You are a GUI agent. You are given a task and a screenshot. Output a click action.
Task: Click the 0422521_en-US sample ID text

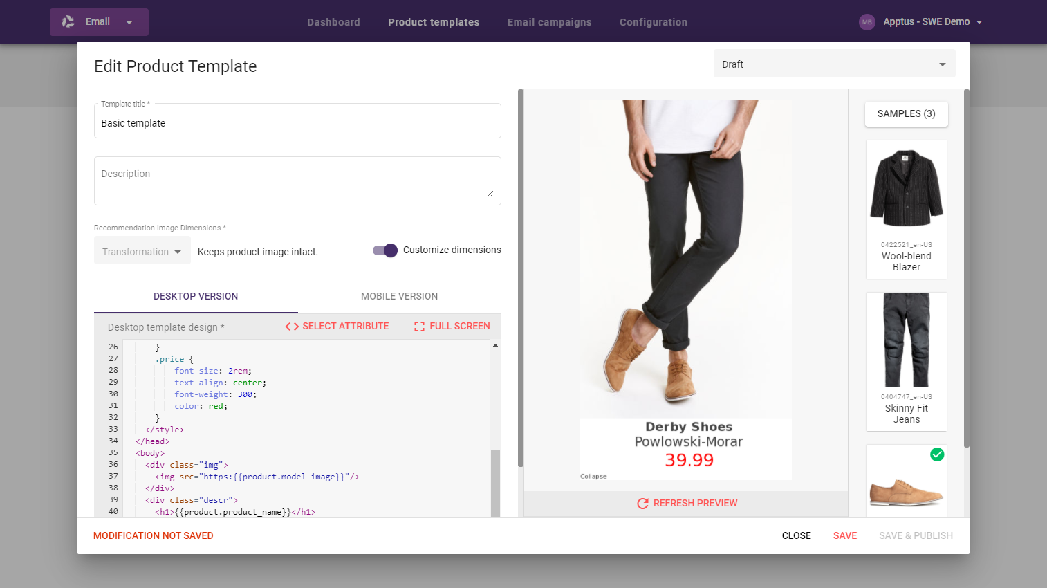point(906,245)
